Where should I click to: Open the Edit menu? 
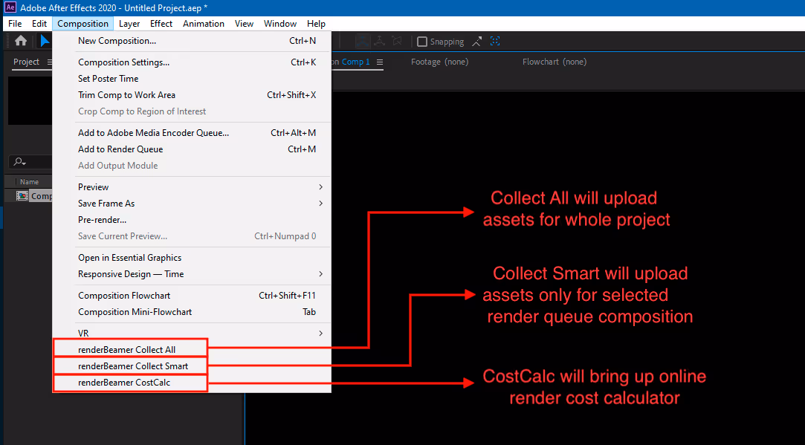39,24
